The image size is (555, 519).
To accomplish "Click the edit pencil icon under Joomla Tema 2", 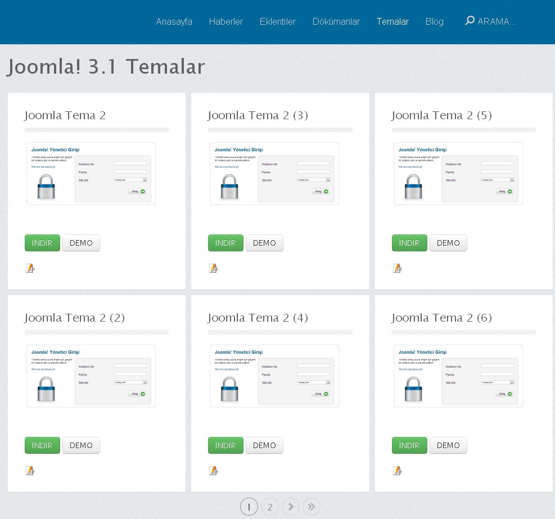I will tap(30, 268).
